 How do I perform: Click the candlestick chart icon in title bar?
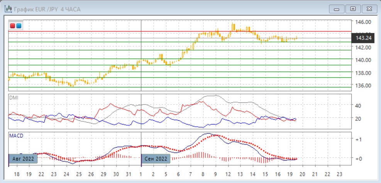coord(6,9)
